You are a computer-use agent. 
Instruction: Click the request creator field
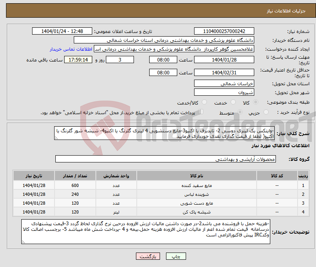pos(174,49)
